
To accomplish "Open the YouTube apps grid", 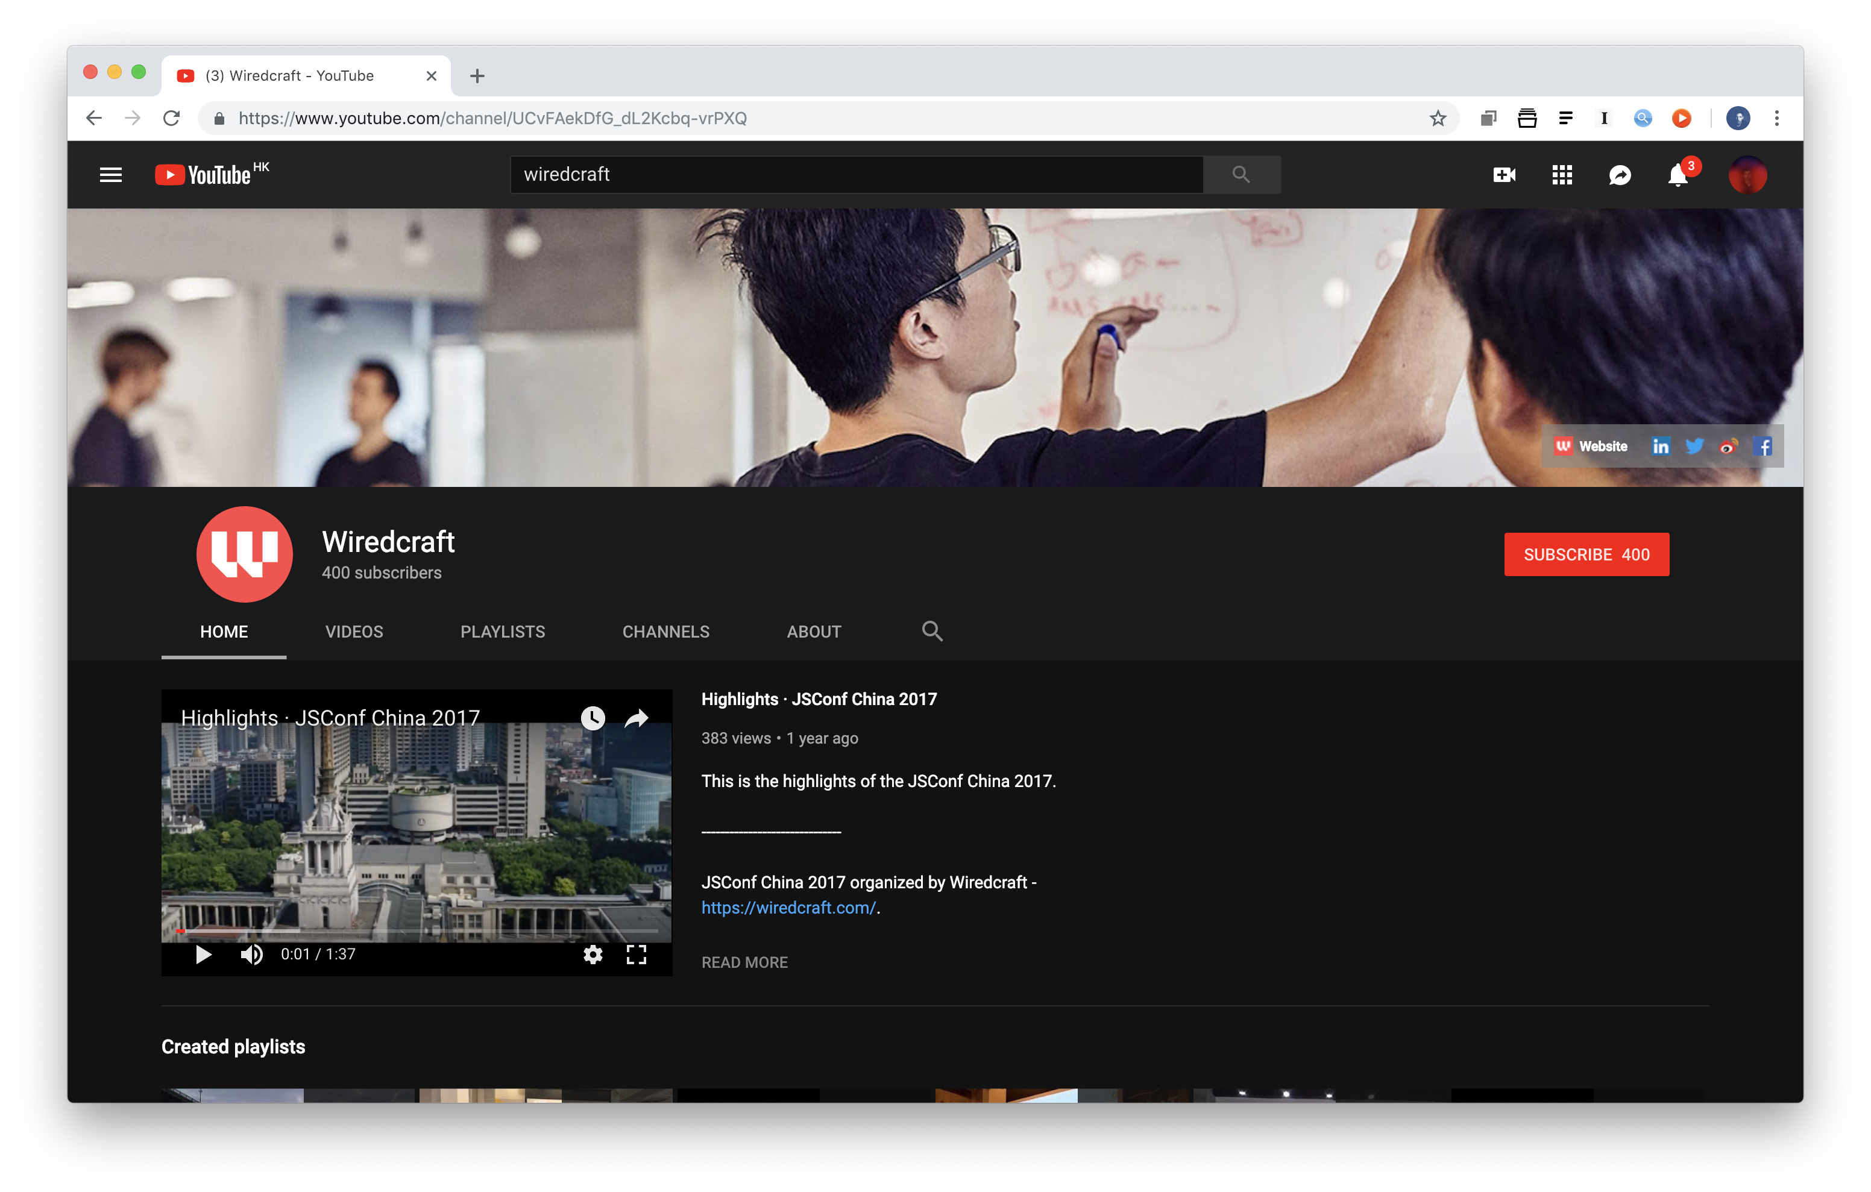I will click(1562, 175).
